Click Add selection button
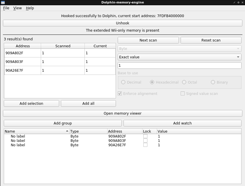The width and height of the screenshot is (245, 186). pyautogui.click(x=31, y=104)
